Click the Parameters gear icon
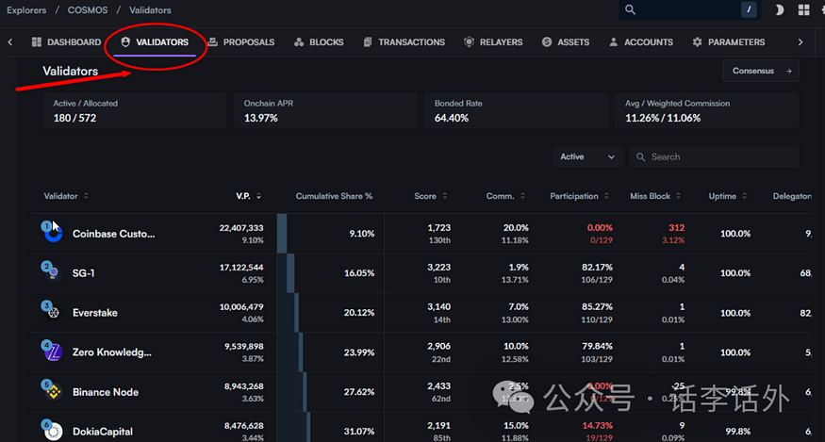Image resolution: width=825 pixels, height=442 pixels. coord(697,42)
